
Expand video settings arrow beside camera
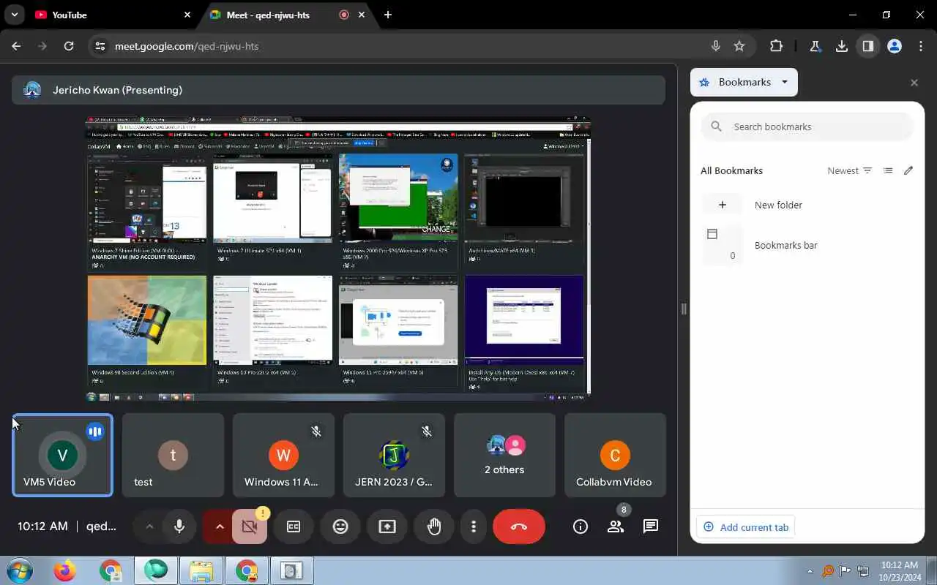click(x=219, y=526)
